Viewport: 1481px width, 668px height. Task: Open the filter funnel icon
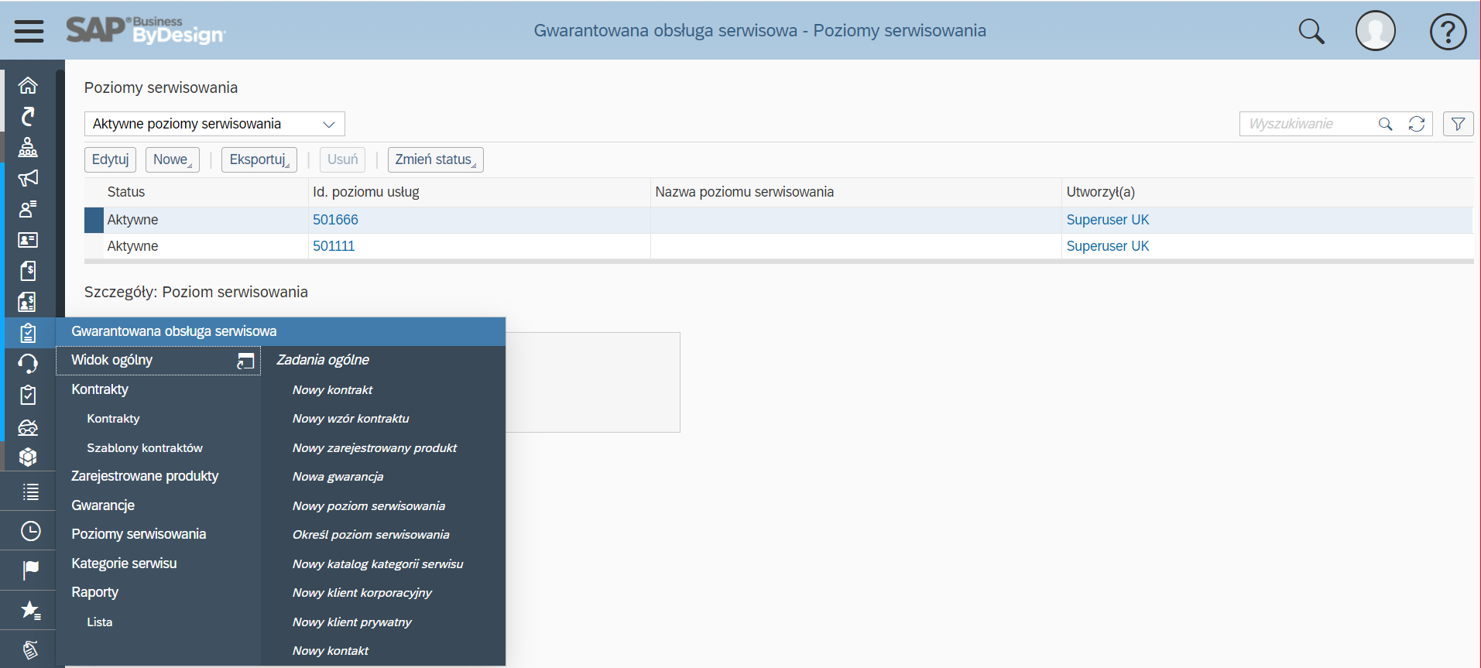[x=1459, y=124]
